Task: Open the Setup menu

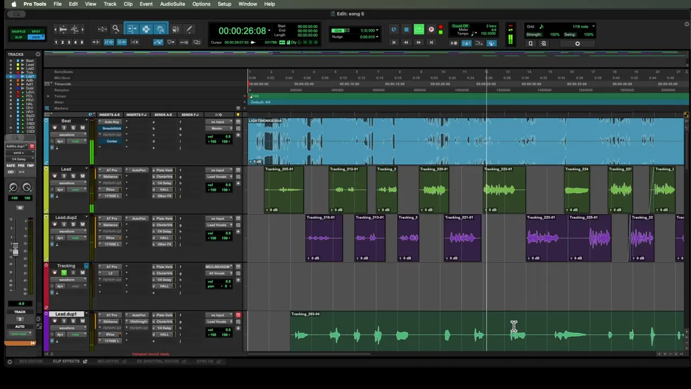Action: tap(225, 4)
